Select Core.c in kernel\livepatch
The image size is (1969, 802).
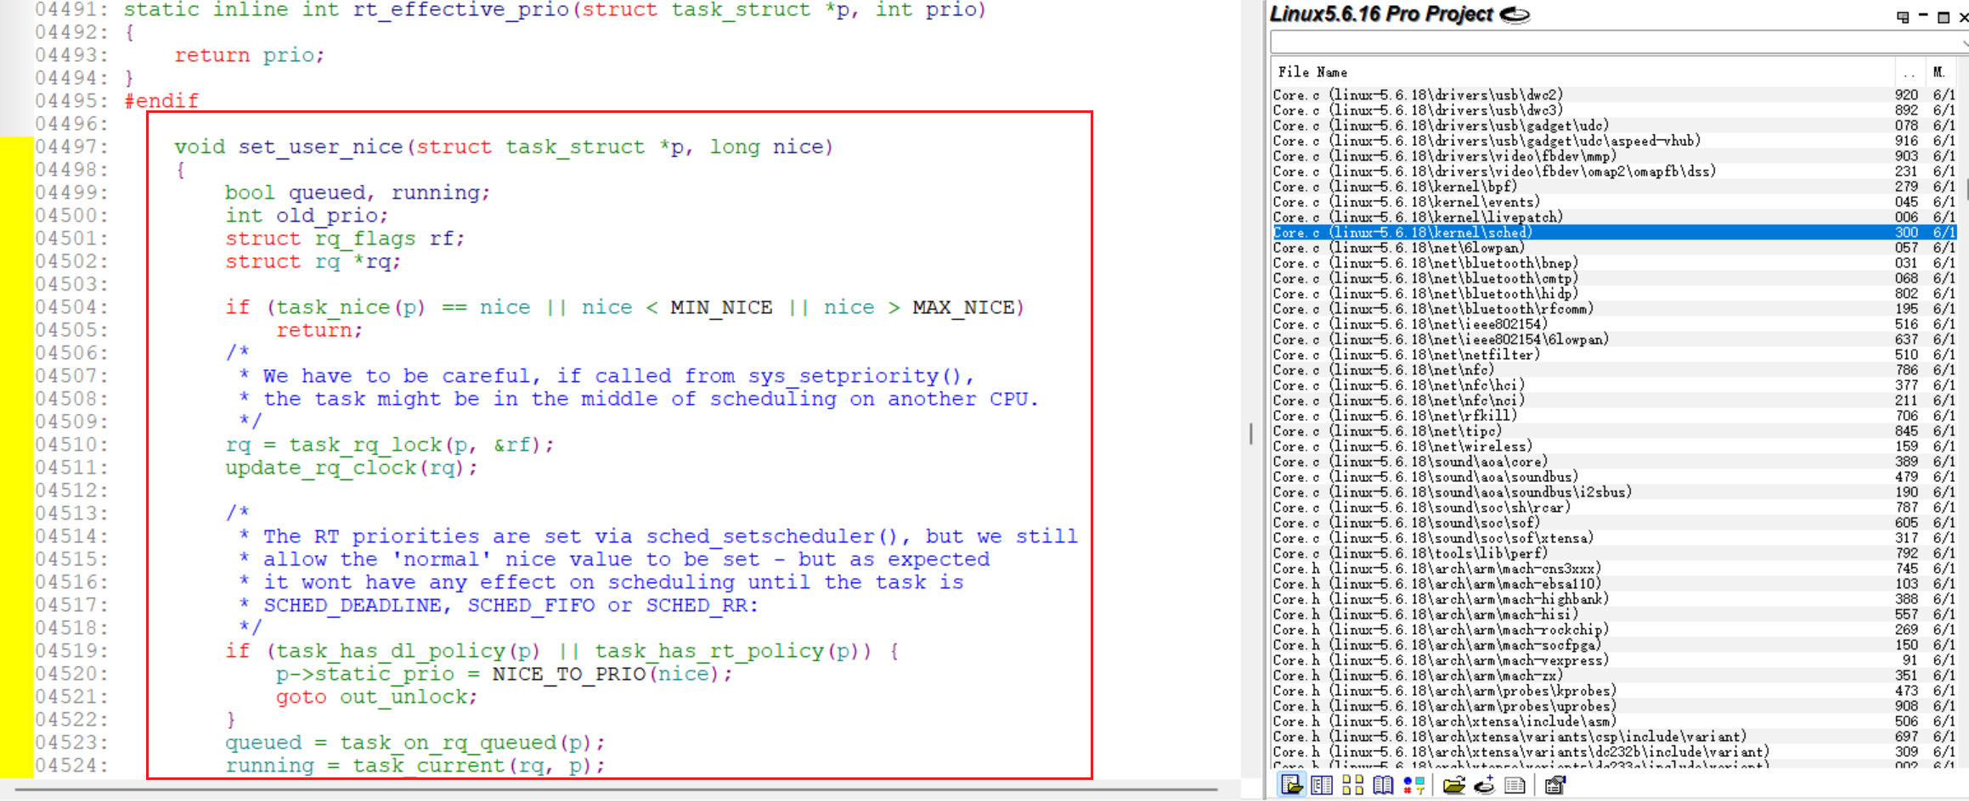(1614, 217)
